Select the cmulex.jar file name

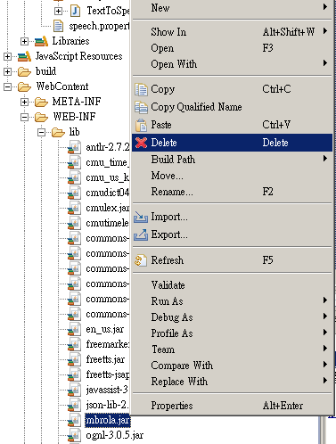[x=108, y=208]
